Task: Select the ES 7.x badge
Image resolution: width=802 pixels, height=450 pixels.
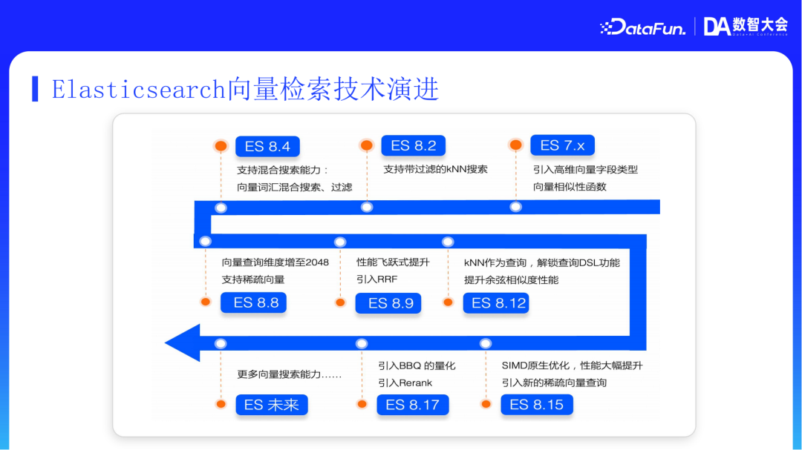Action: click(562, 145)
